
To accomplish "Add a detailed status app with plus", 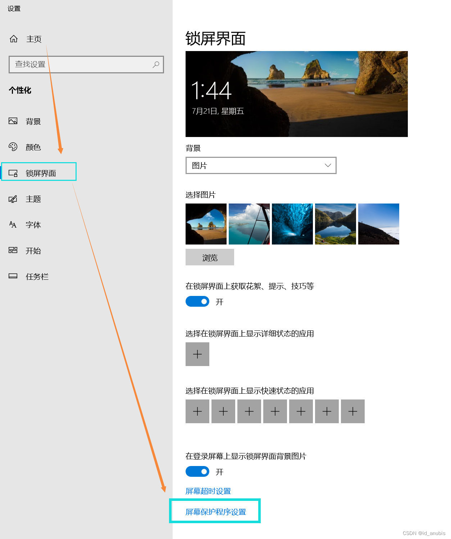I will pos(197,354).
